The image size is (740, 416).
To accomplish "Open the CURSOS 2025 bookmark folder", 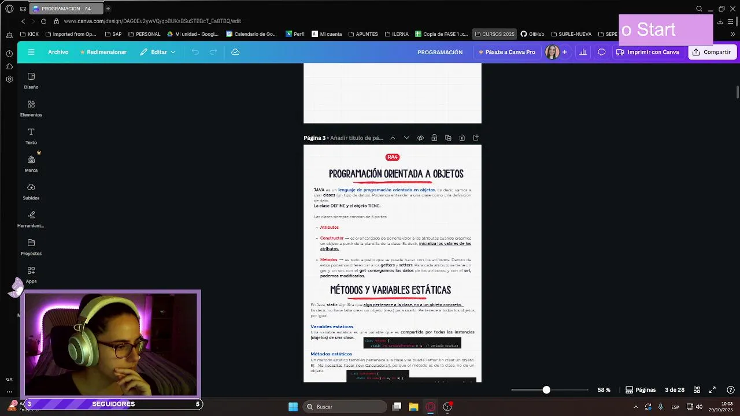I will click(x=494, y=34).
